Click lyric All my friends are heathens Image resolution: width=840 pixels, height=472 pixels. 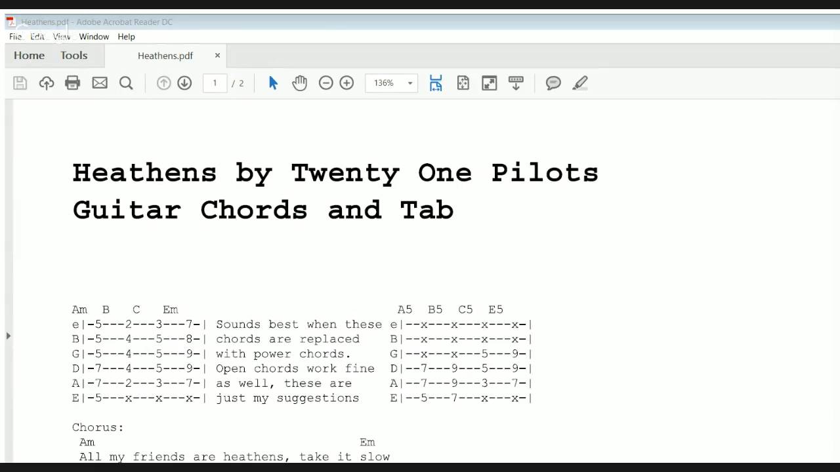183,457
